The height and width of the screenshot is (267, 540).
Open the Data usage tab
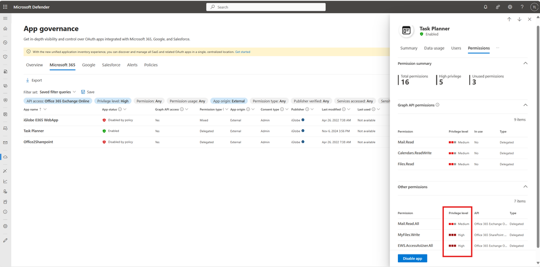[434, 48]
